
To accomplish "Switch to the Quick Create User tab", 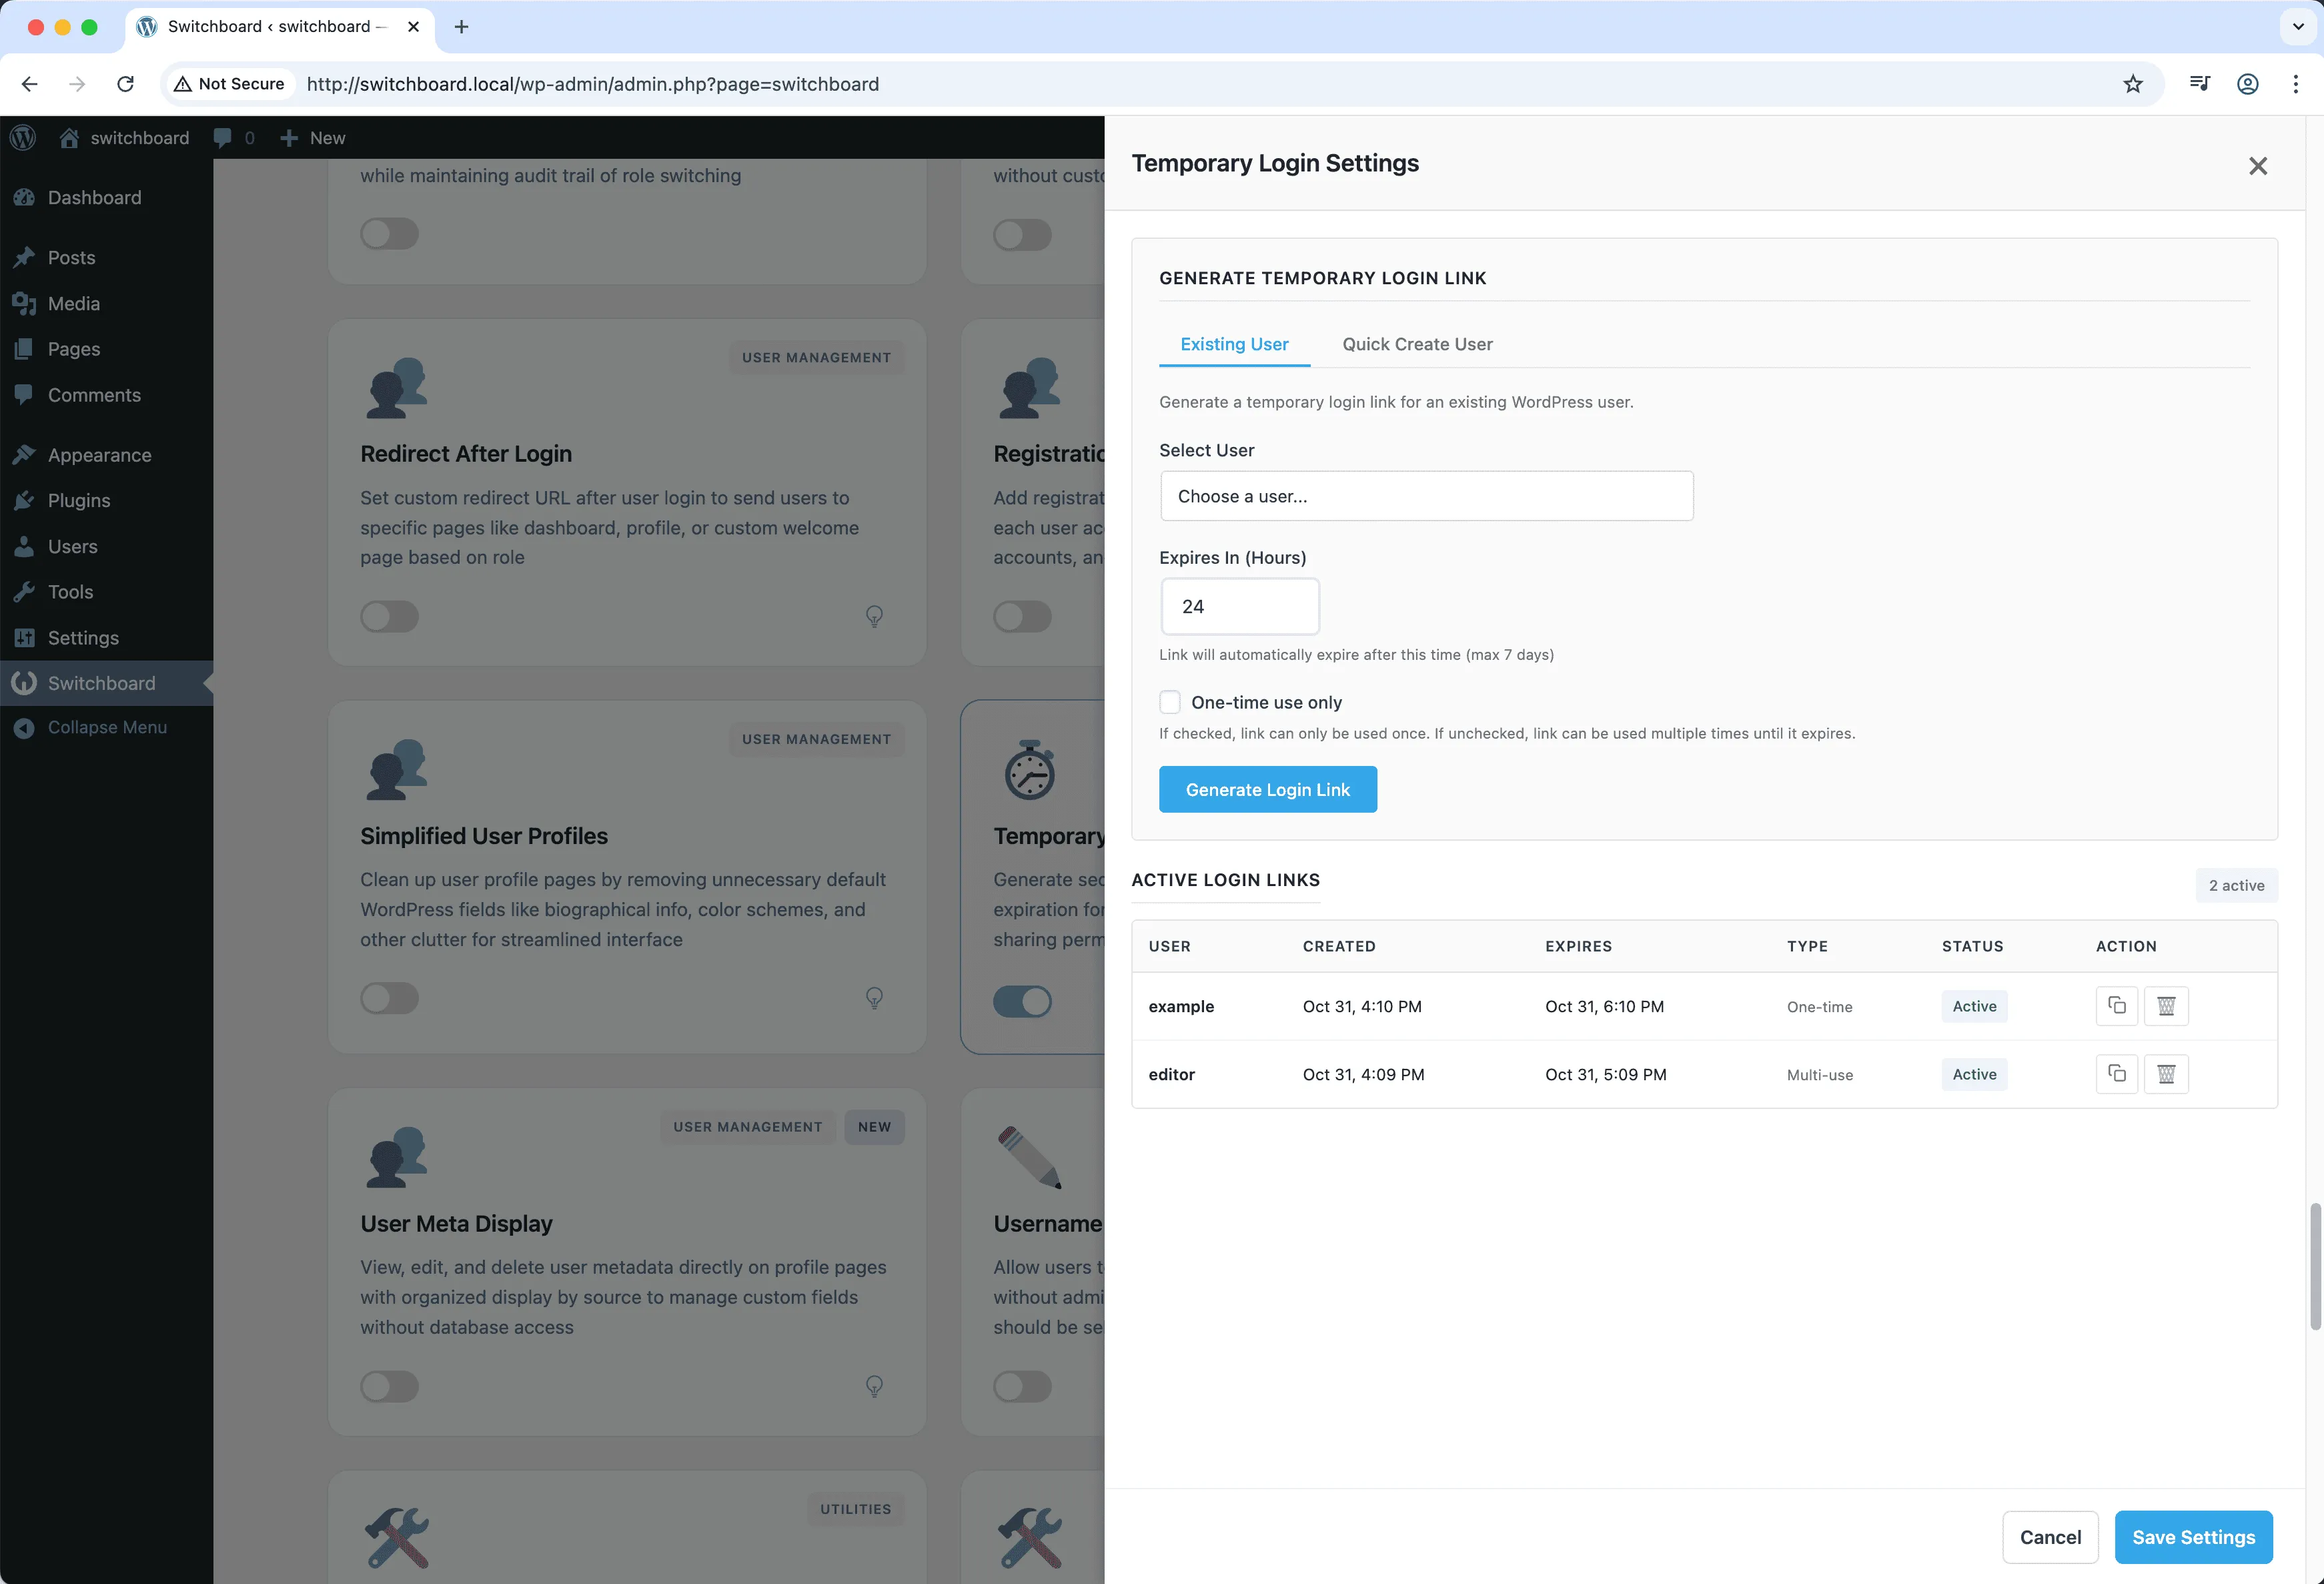I will click(x=1417, y=344).
